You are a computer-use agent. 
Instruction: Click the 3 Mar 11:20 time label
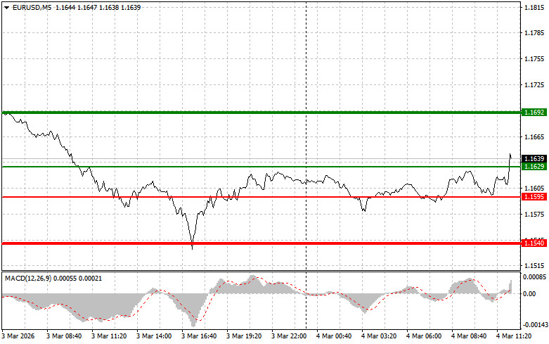(109, 336)
